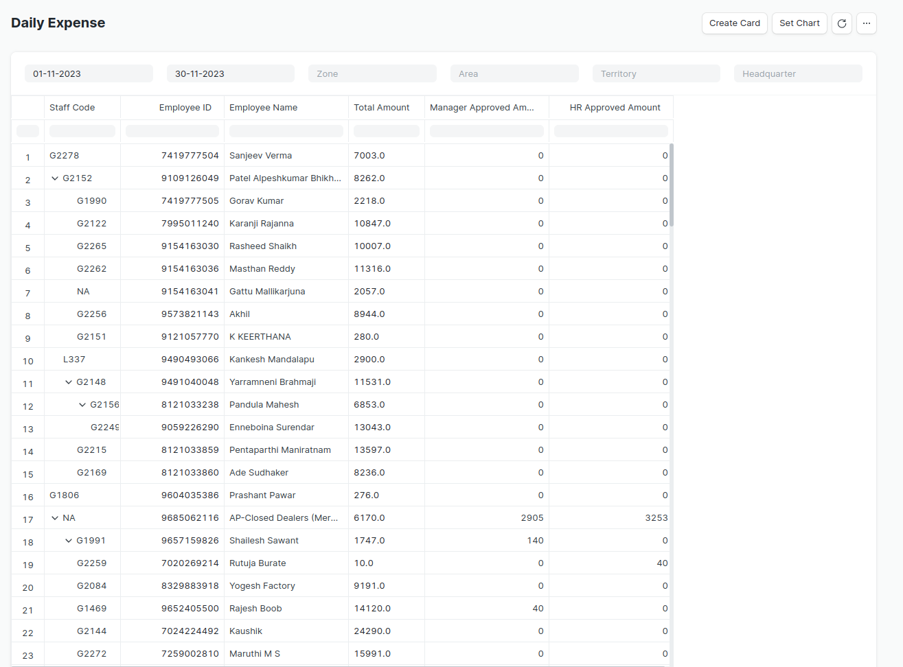
Task: Open the from-date field 01-11-2023
Action: click(89, 74)
